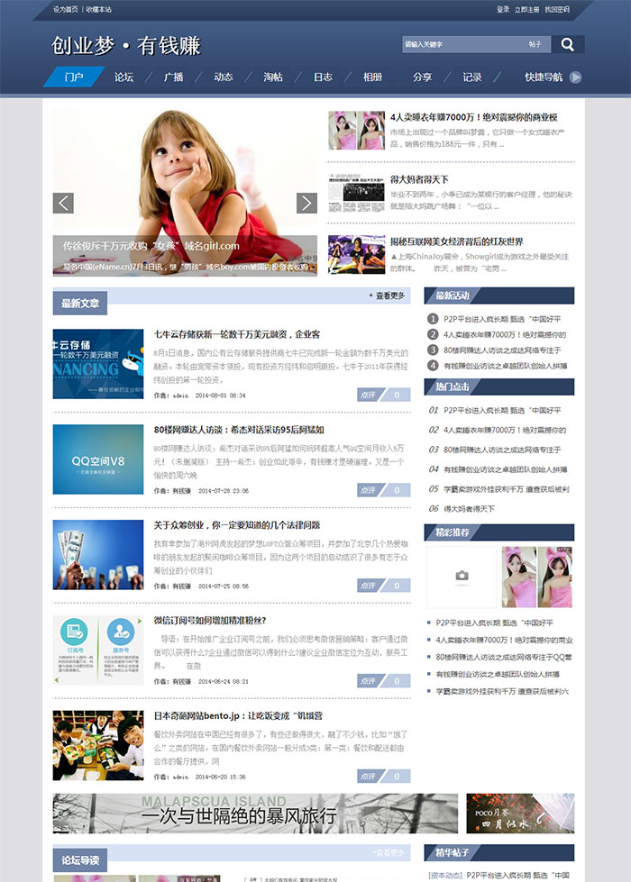Click the magnifier search icon in header
The height and width of the screenshot is (882, 631).
(568, 44)
